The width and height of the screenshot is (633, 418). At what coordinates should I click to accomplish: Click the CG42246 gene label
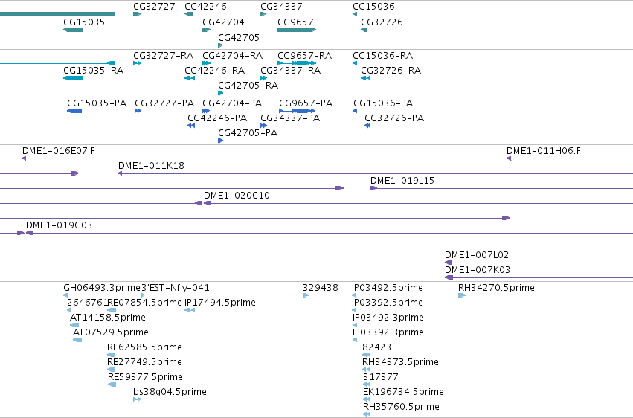pyautogui.click(x=205, y=7)
